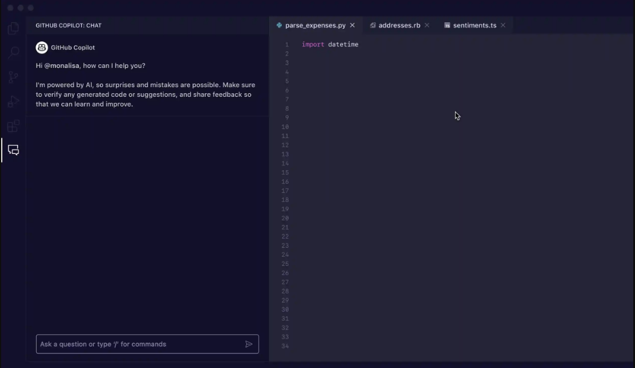This screenshot has height=368, width=635.
Task: Send the chat message with arrow icon
Action: click(x=249, y=344)
